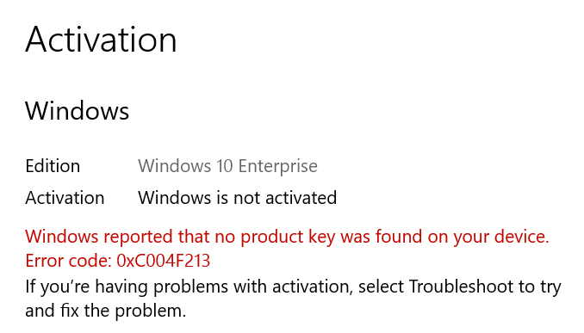Select the 0xC004F213 error code value
Viewport: 584px width, 333px height.
pos(164,261)
